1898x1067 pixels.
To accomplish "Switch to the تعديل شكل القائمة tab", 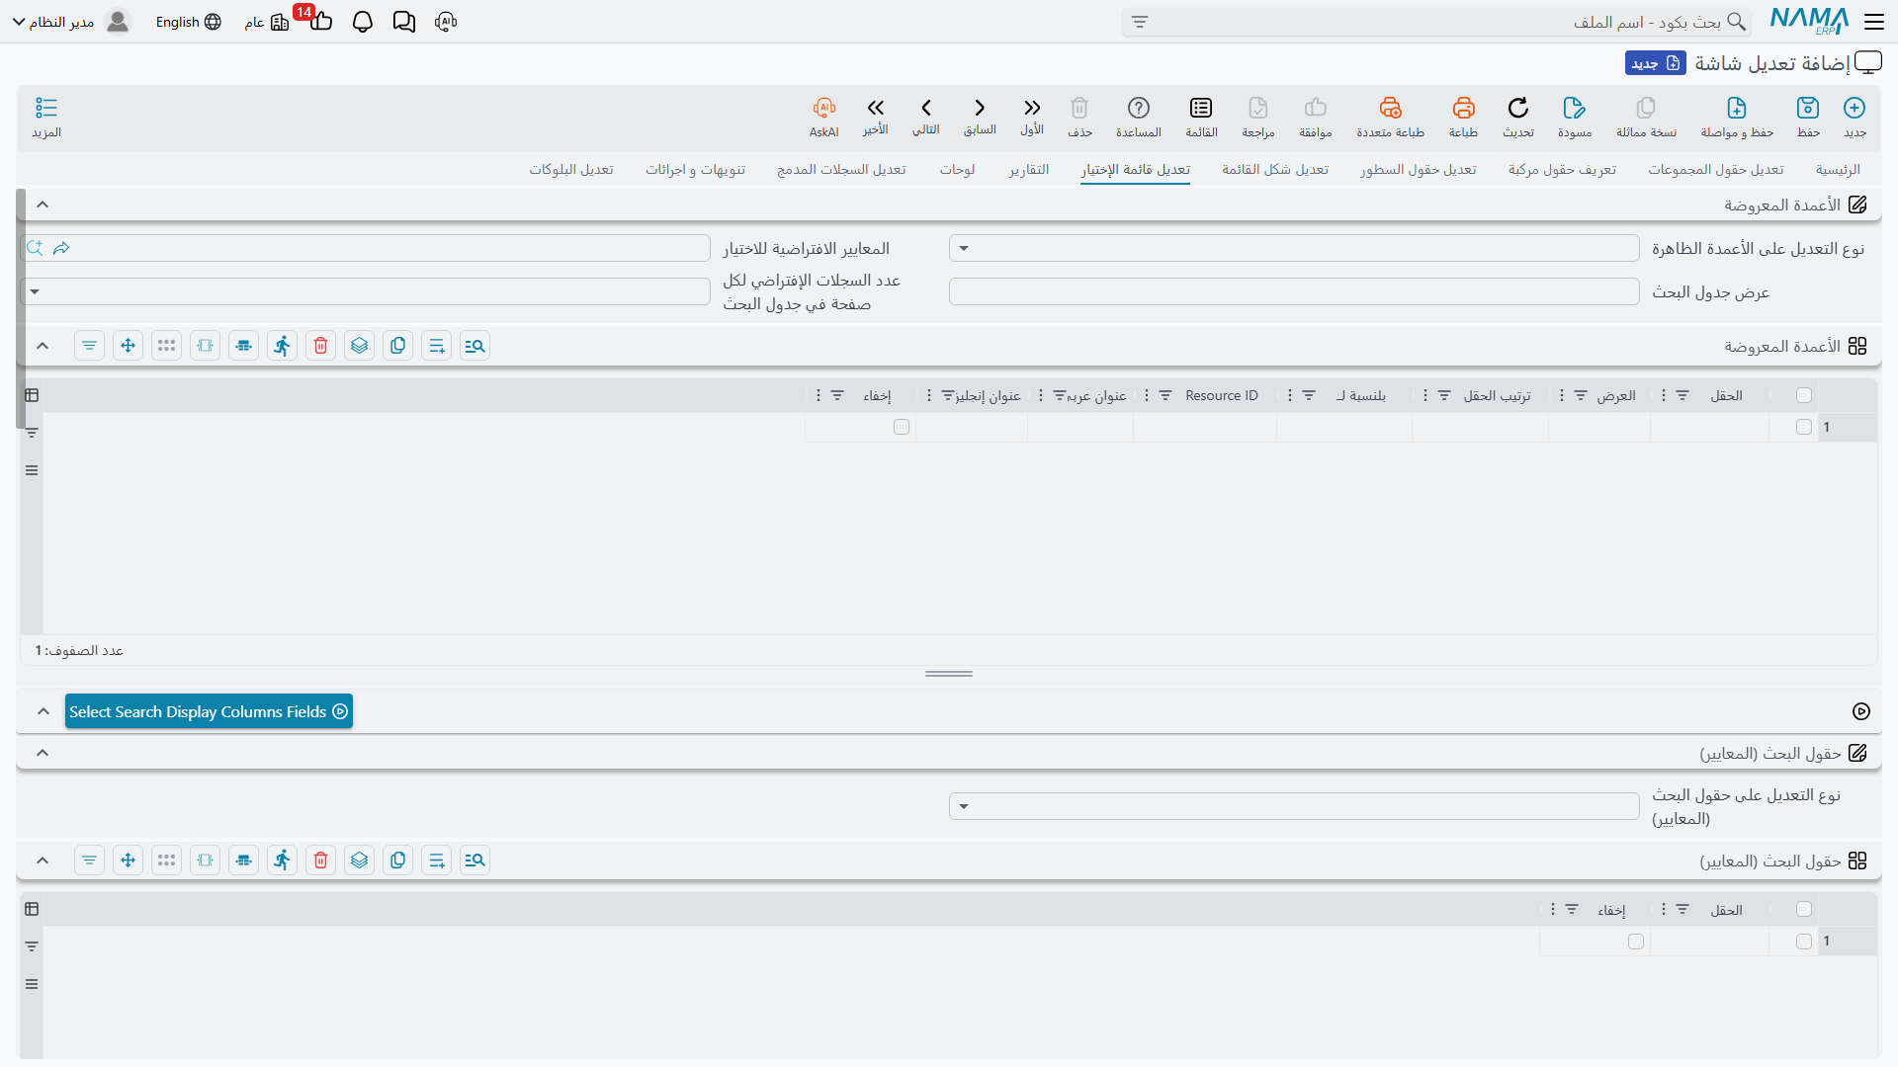I will click(x=1275, y=170).
